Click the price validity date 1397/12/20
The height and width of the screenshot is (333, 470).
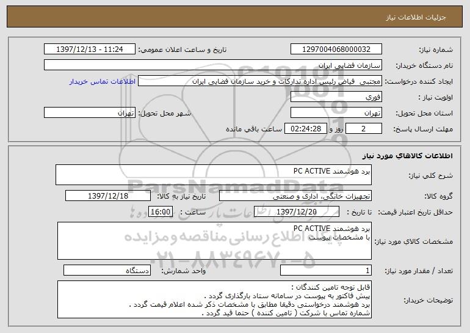coord(297,211)
